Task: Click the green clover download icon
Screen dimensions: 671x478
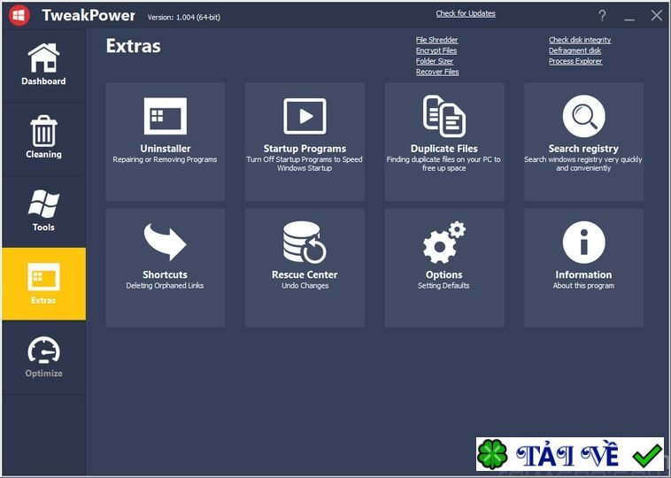Action: click(x=492, y=454)
